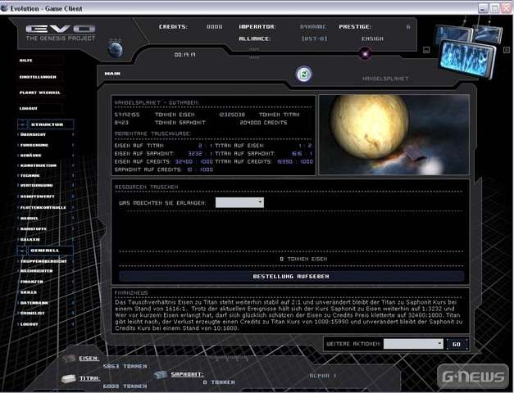Click the green refresh icon

pos(304,75)
